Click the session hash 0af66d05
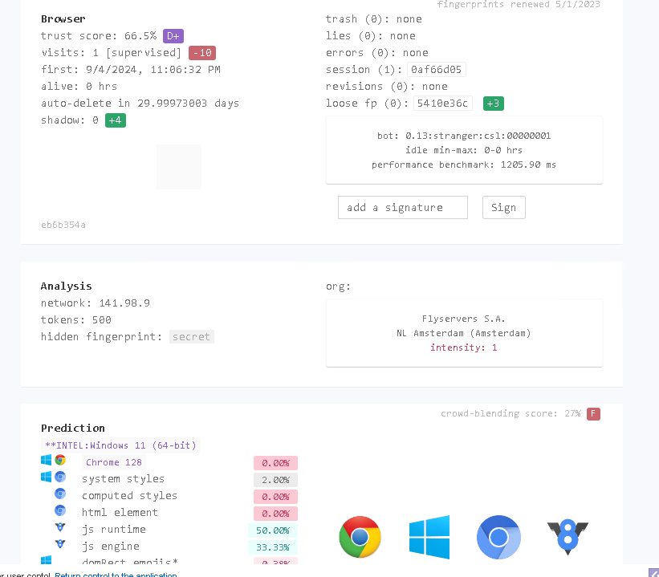The width and height of the screenshot is (659, 577). tap(436, 70)
